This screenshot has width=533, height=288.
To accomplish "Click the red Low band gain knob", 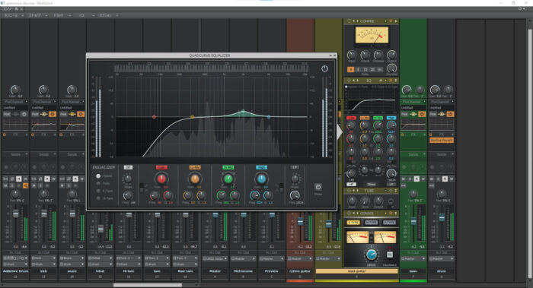I will click(161, 179).
